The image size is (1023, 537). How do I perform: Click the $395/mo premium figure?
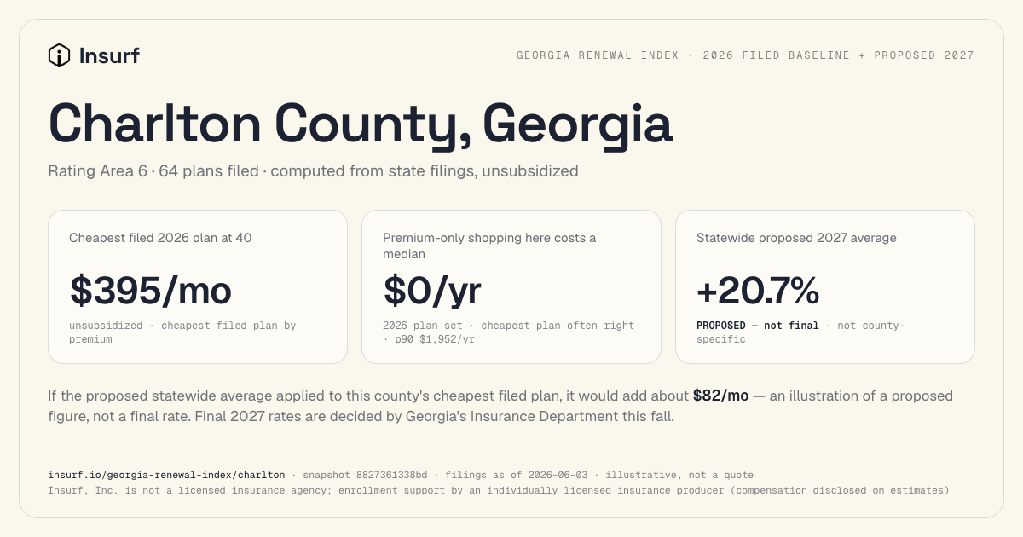pyautogui.click(x=150, y=291)
